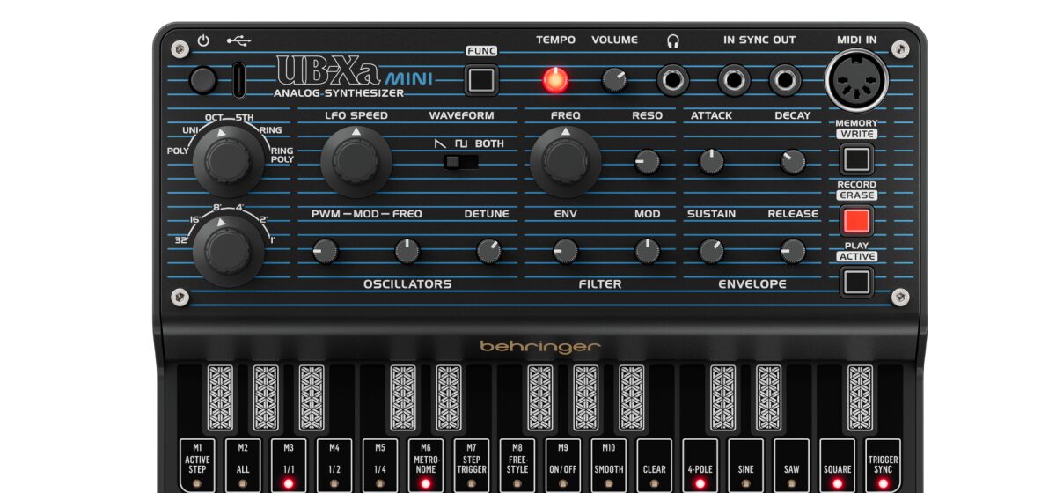Tap the M5 1/4 key
Screen dimensions: 1056x493
[380, 466]
